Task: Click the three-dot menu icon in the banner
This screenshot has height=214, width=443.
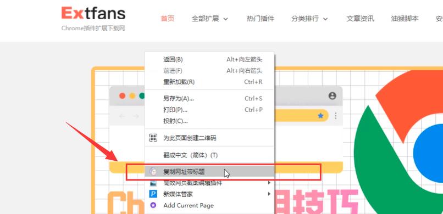Action: (x=336, y=116)
